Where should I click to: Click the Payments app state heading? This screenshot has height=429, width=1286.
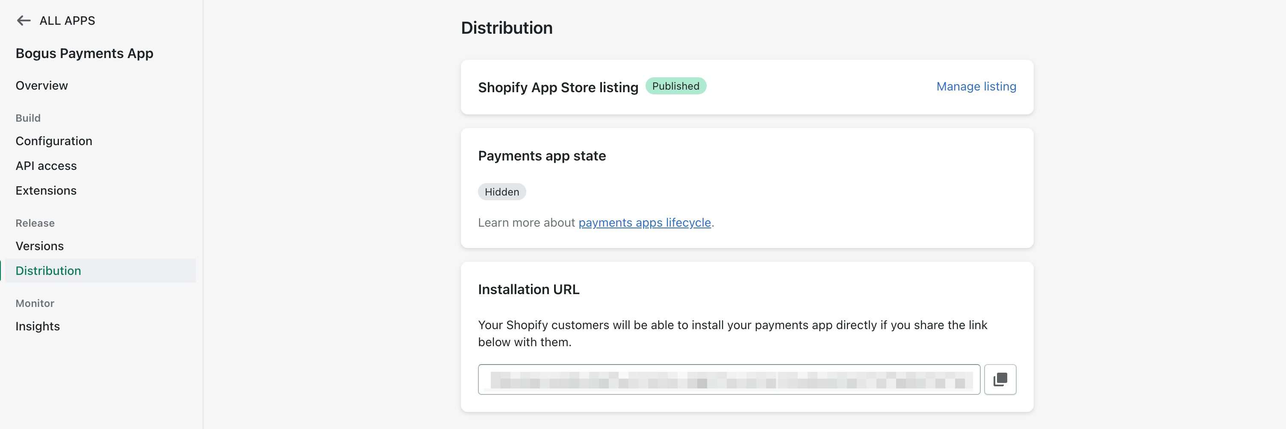coord(542,155)
